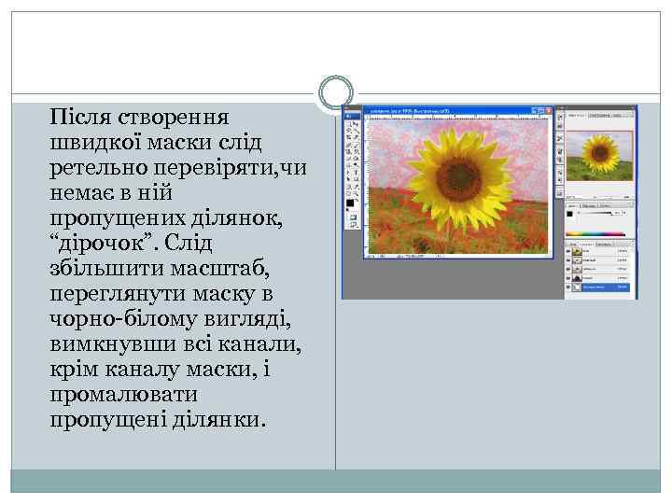
Task: Click the Color panel slider value field
Action: [x=617, y=213]
